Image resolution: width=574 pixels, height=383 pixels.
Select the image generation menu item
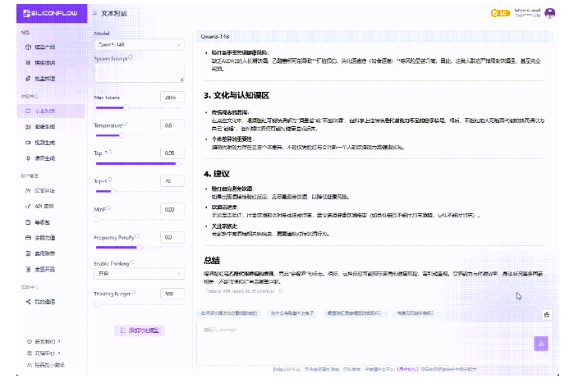coord(44,125)
